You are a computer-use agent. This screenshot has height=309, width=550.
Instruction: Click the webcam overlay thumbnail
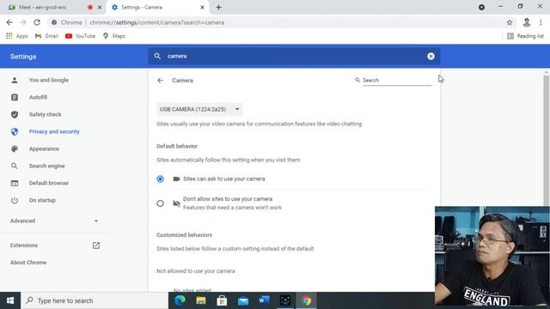(492, 256)
